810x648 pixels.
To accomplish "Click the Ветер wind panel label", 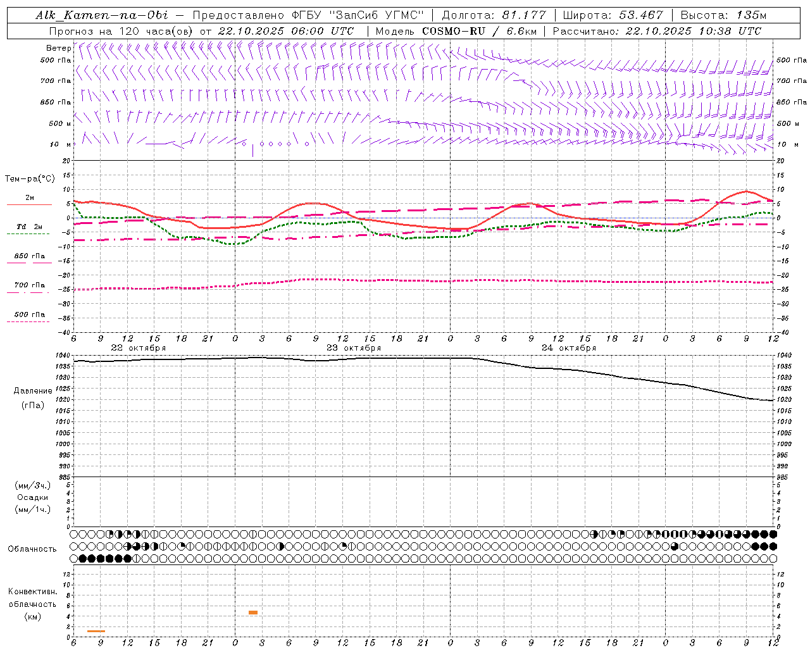I will [x=58, y=48].
